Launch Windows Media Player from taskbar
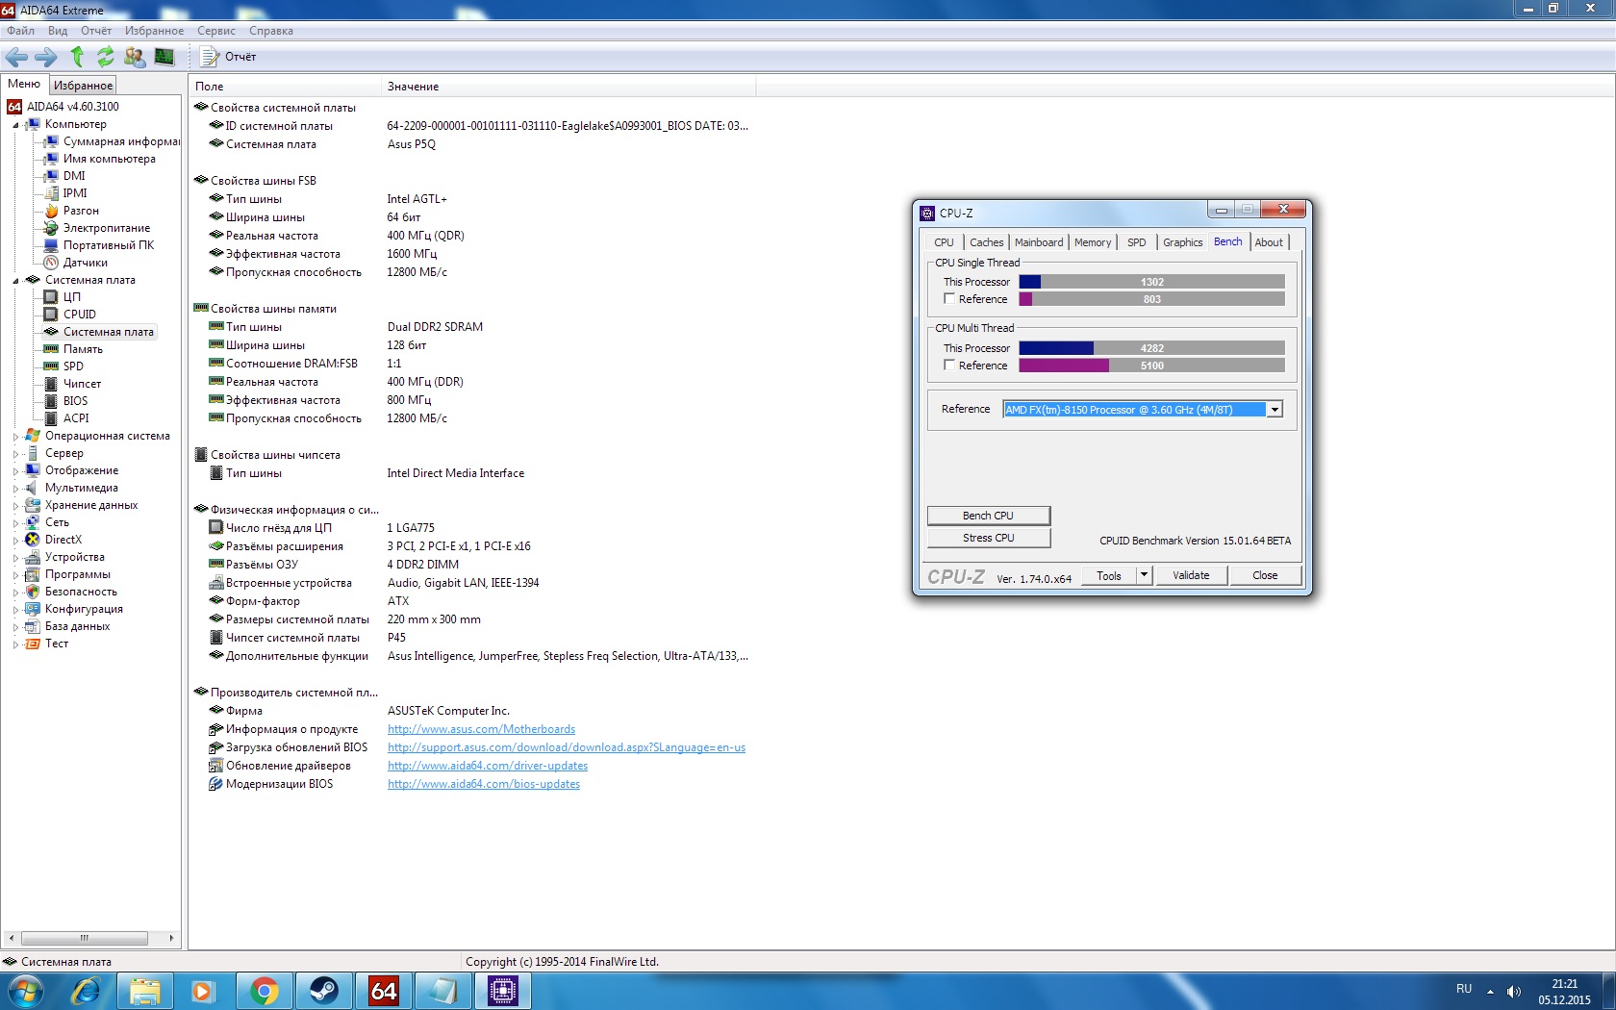Image resolution: width=1616 pixels, height=1010 pixels. point(203,991)
